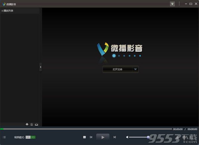Minimize the 微播影音 window
Screen dimensions: 199x145
186,4
